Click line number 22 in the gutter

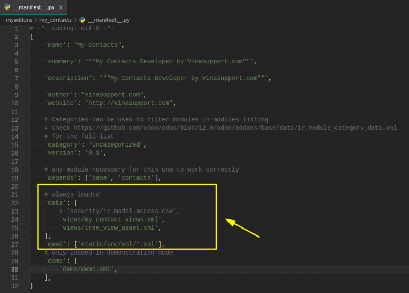coord(14,203)
